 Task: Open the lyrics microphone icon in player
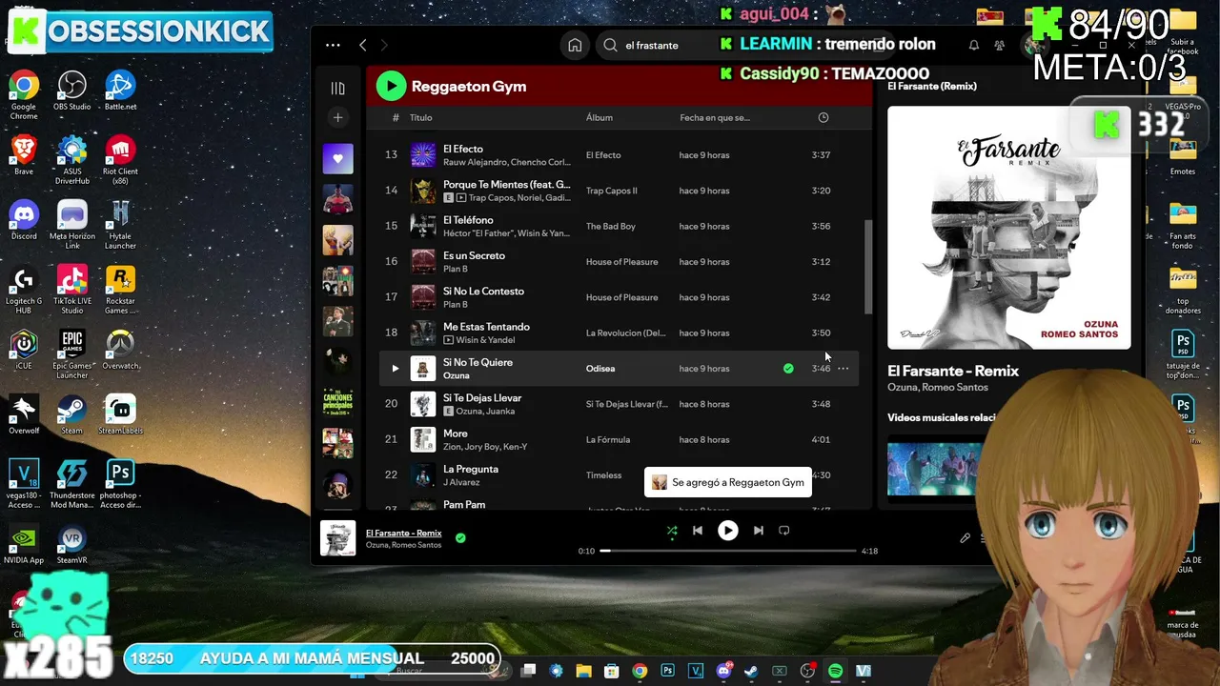(x=965, y=538)
